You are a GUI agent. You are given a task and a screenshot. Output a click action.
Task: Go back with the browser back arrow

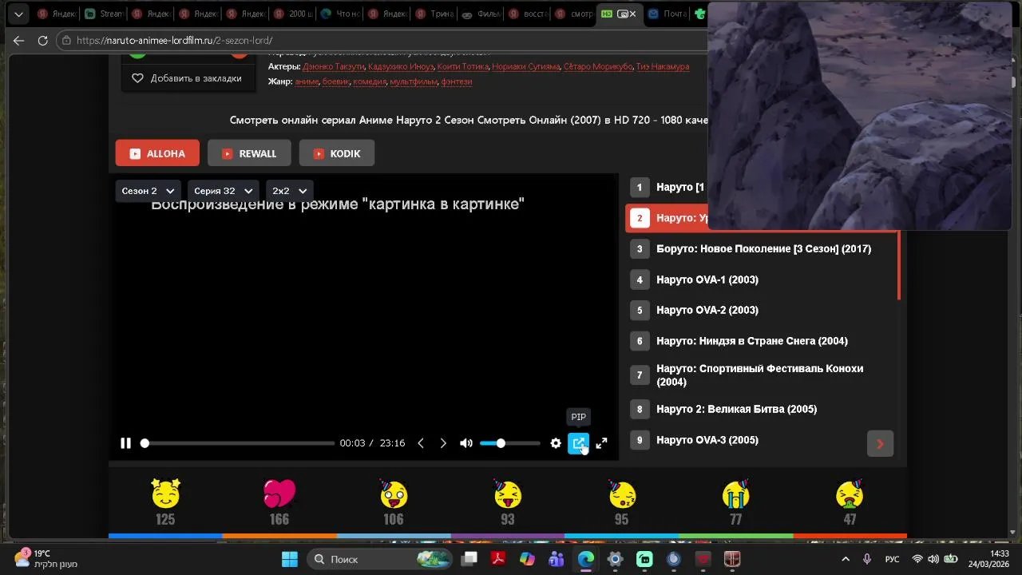click(x=18, y=41)
